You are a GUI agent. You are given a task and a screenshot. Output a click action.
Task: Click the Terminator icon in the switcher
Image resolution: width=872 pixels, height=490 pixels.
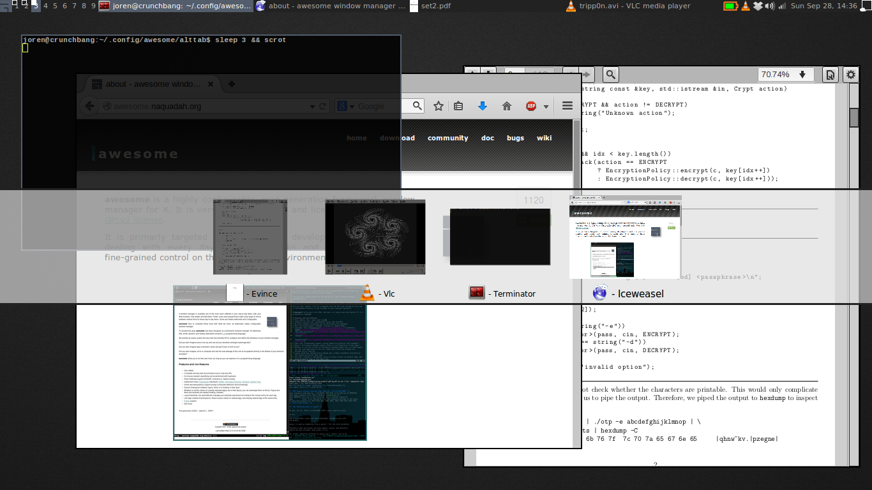[477, 293]
